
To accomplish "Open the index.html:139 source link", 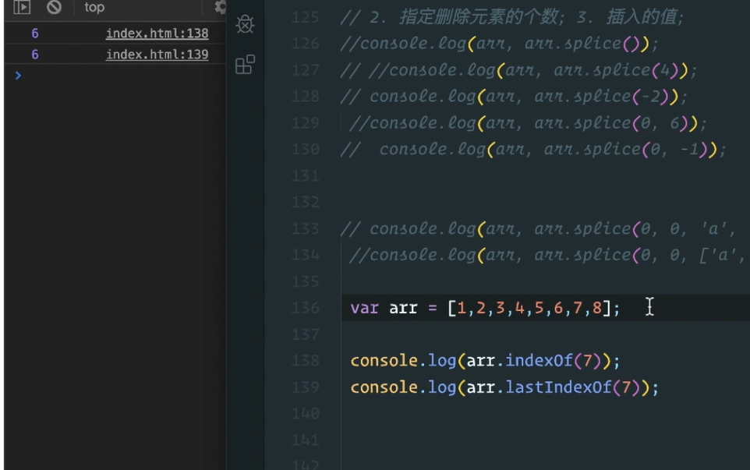I will pyautogui.click(x=157, y=55).
